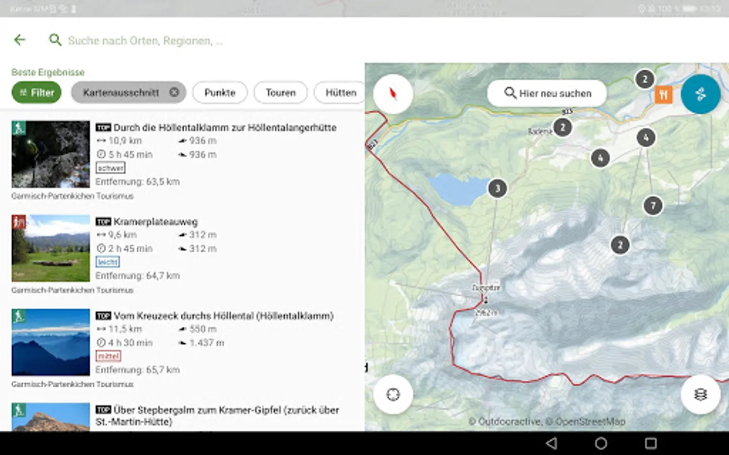Open cluster marker 3 beside the lake

point(498,189)
